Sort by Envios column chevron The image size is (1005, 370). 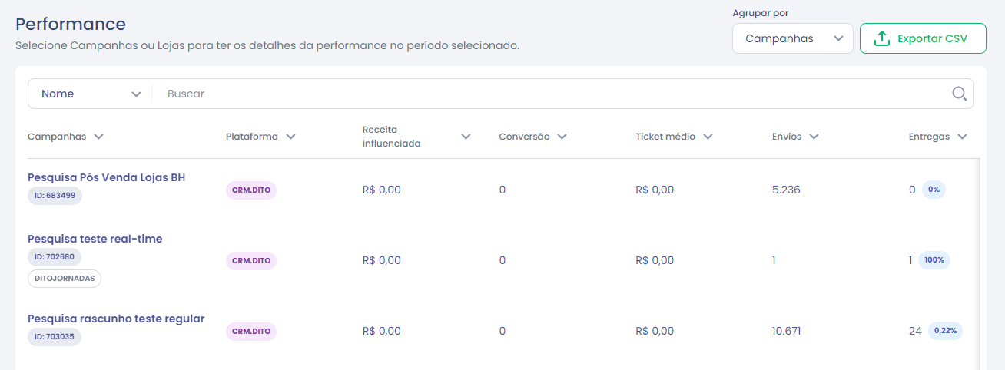click(814, 137)
